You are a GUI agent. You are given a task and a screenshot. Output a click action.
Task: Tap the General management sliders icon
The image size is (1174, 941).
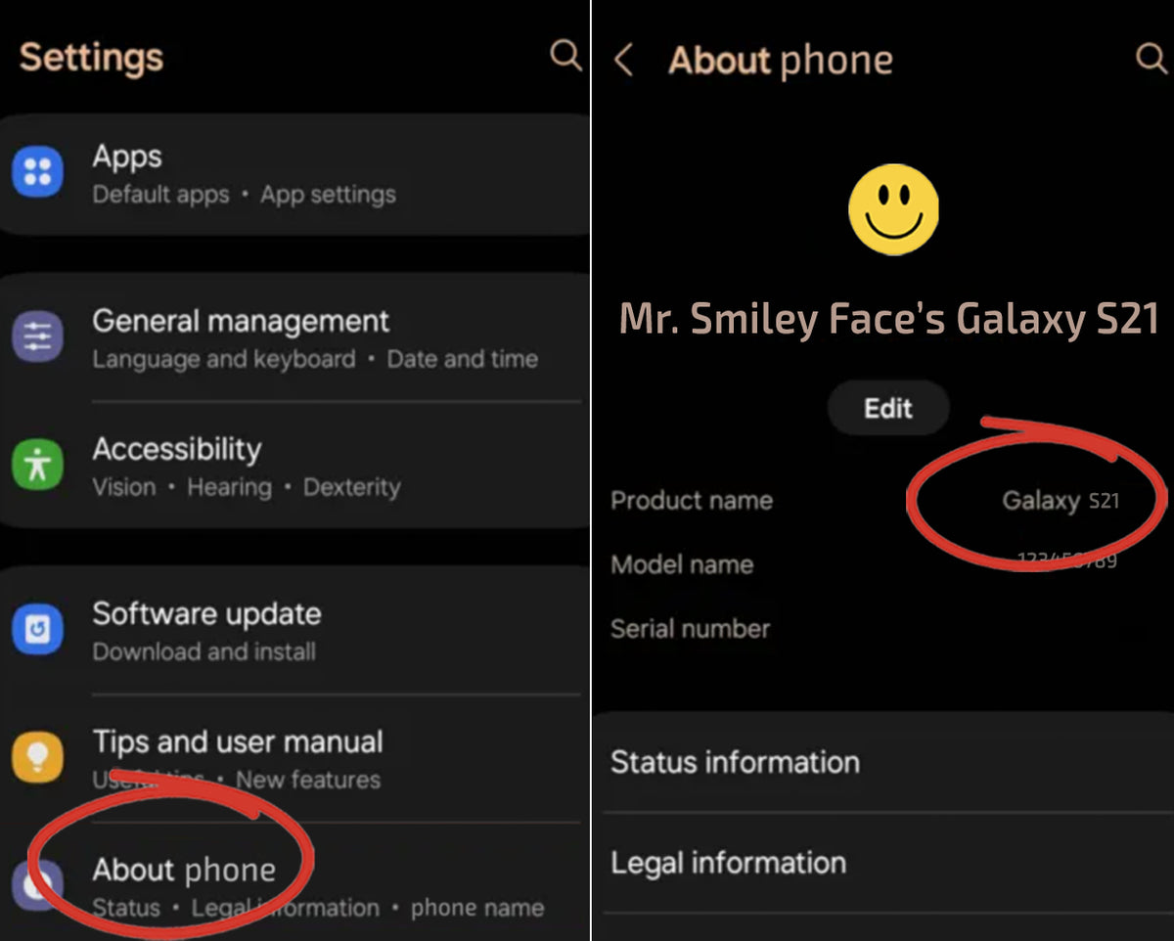tap(37, 338)
